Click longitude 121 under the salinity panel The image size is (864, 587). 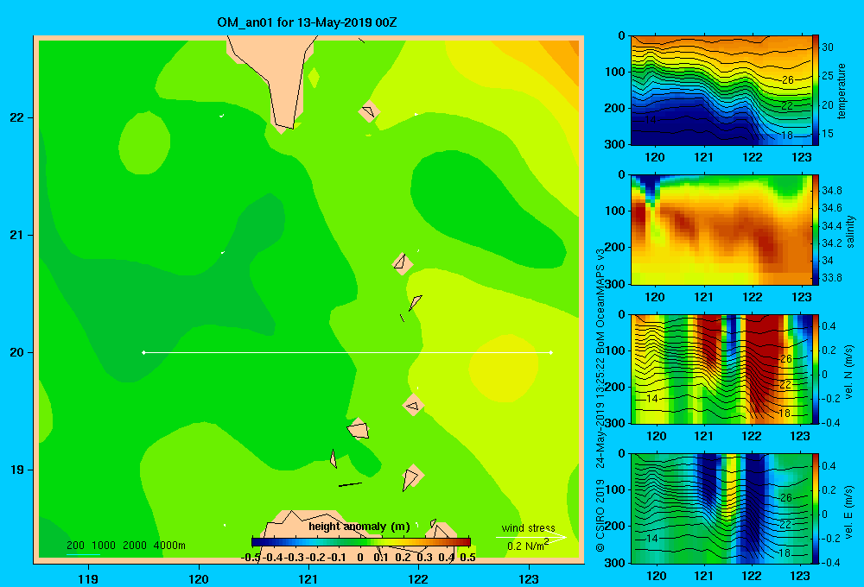(x=703, y=297)
